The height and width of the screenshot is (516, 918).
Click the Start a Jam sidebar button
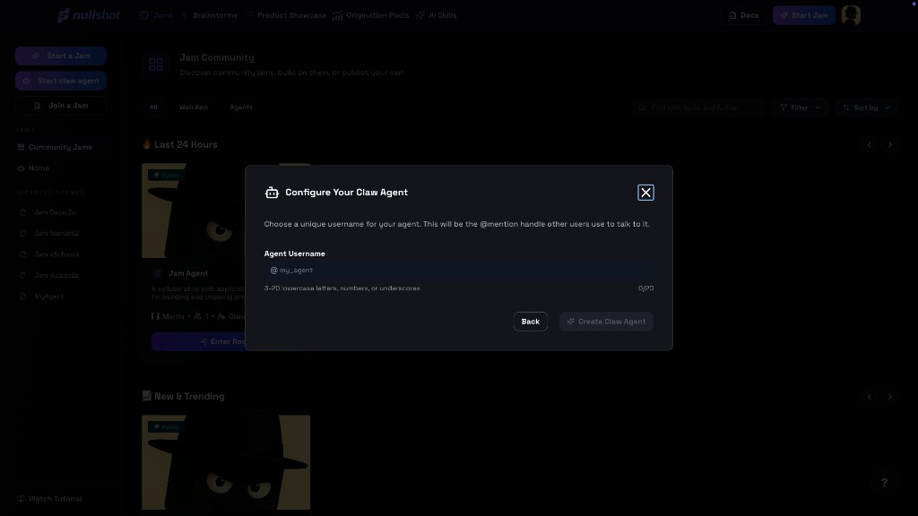[x=61, y=56]
